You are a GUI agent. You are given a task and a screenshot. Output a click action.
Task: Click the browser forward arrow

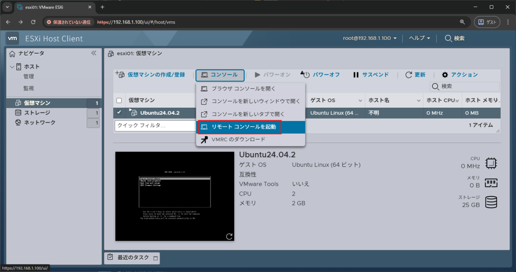click(20, 22)
